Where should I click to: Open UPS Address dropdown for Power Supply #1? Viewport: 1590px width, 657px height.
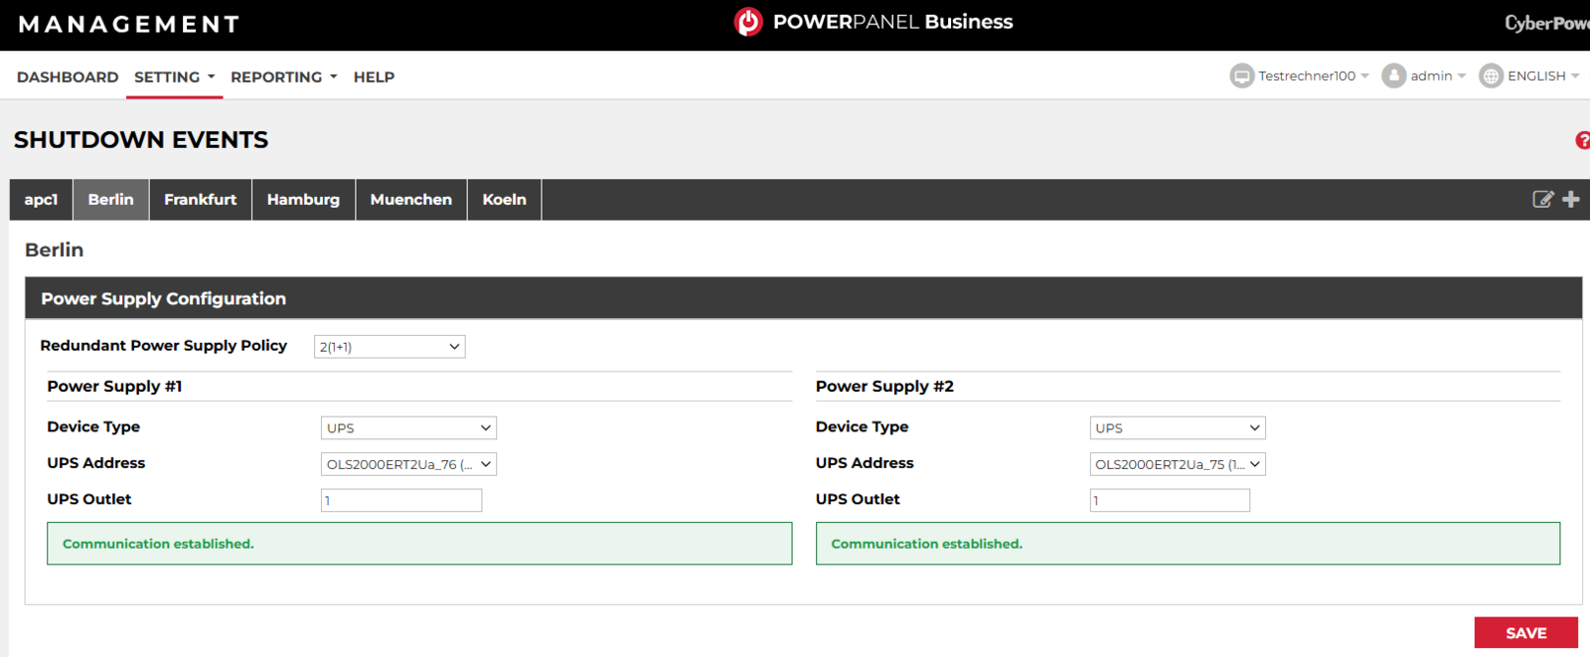[408, 464]
